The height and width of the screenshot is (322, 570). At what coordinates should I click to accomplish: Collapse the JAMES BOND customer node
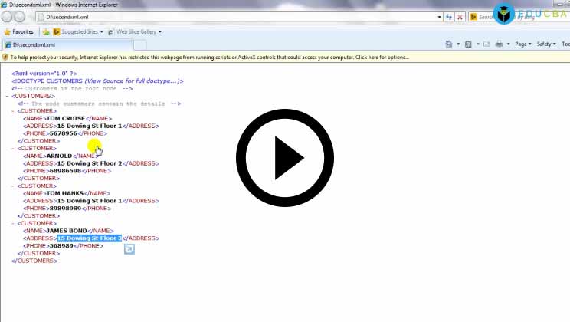pos(13,223)
